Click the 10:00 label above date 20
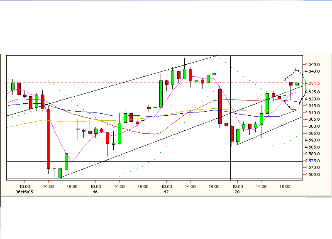Viewport: 332px width, 239px height. pyautogui.click(x=237, y=186)
